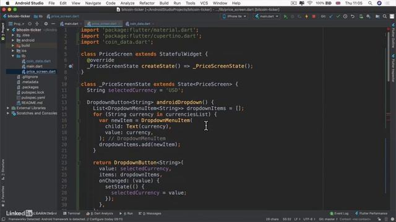This screenshot has width=396, height=222.
Task: Expand the build folder
Action: 13,46
